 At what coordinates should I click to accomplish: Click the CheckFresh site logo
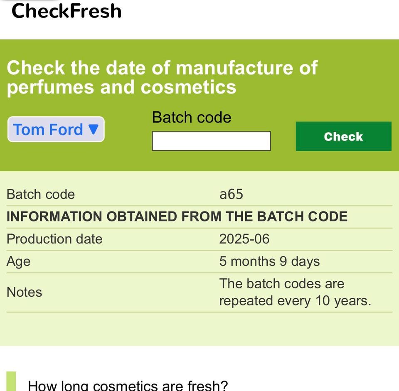pos(66,11)
